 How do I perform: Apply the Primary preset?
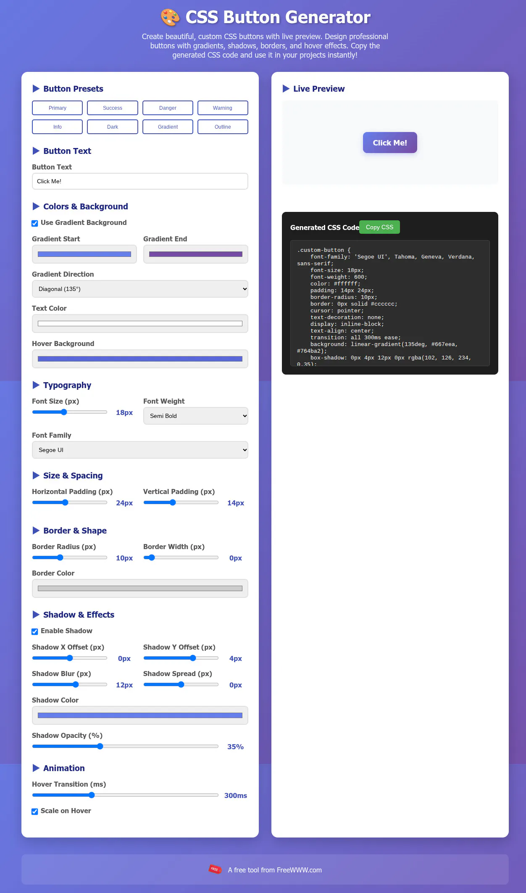click(58, 108)
